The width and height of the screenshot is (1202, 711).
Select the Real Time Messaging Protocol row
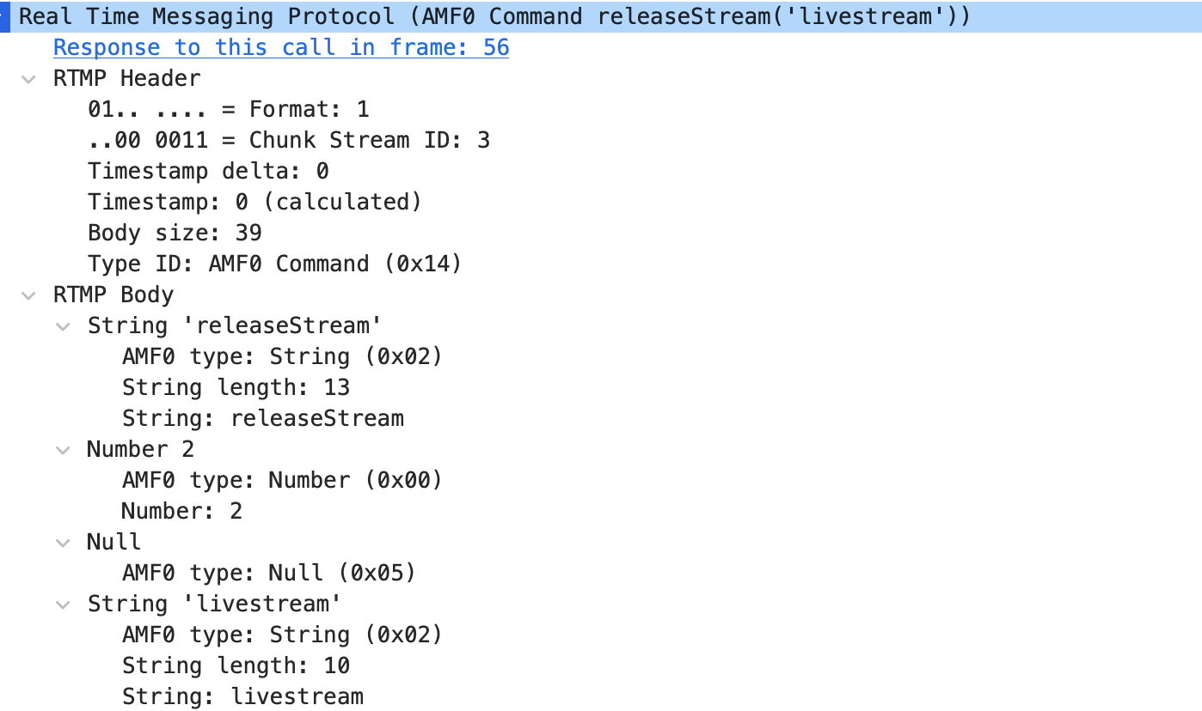tap(494, 16)
